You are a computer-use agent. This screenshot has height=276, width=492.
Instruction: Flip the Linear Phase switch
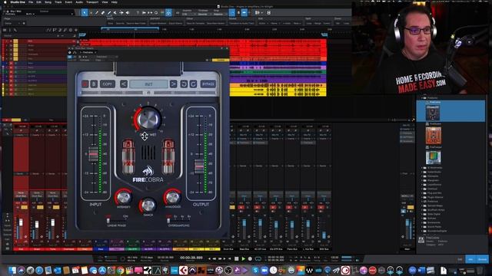(116, 220)
